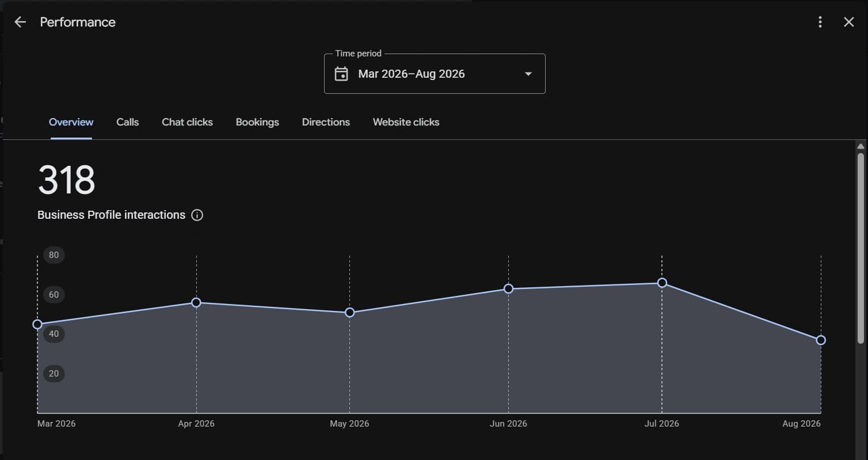Select the Mar 2026–Aug 2026 time period field
This screenshot has height=460, width=868.
tap(435, 74)
